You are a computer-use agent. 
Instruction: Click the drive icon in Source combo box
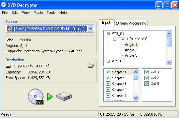10,28
